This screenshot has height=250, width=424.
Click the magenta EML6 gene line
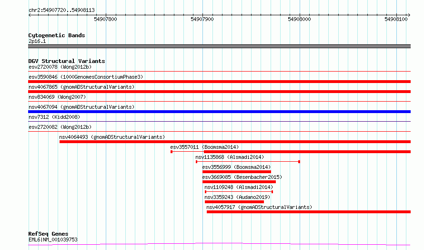tap(219, 244)
